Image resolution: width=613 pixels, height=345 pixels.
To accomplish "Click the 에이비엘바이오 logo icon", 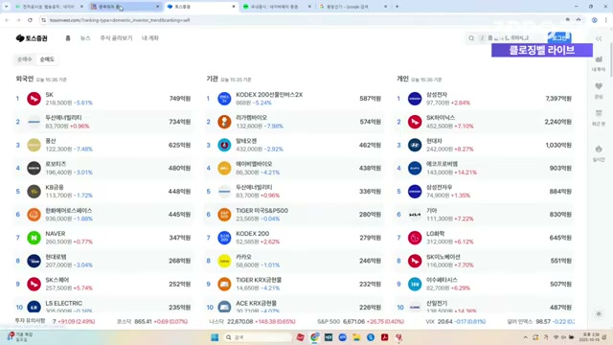I will coord(224,169).
